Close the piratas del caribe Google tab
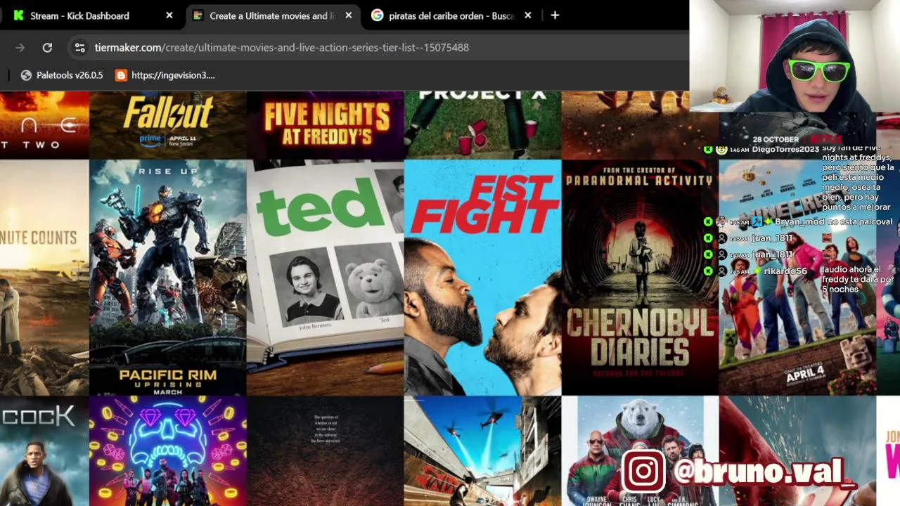 point(528,15)
